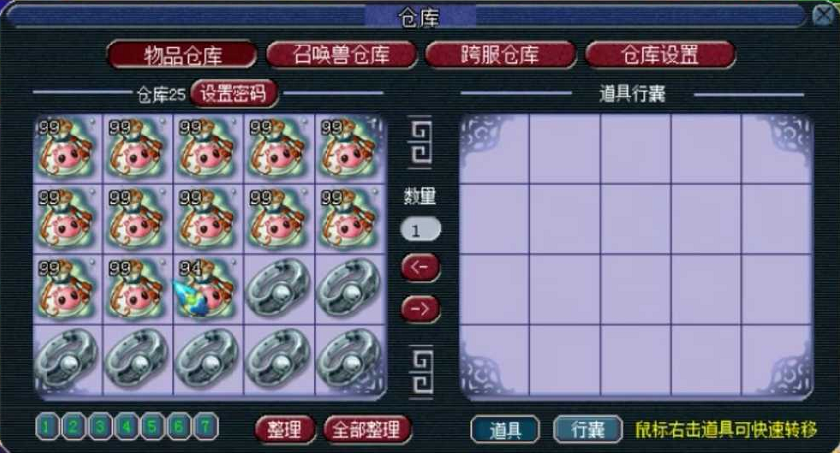Click the 数量 quantity input field
Viewport: 840px width, 453px height.
(x=420, y=229)
